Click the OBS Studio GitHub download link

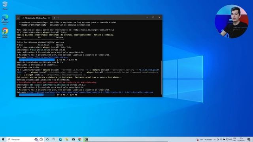[x=90, y=92]
